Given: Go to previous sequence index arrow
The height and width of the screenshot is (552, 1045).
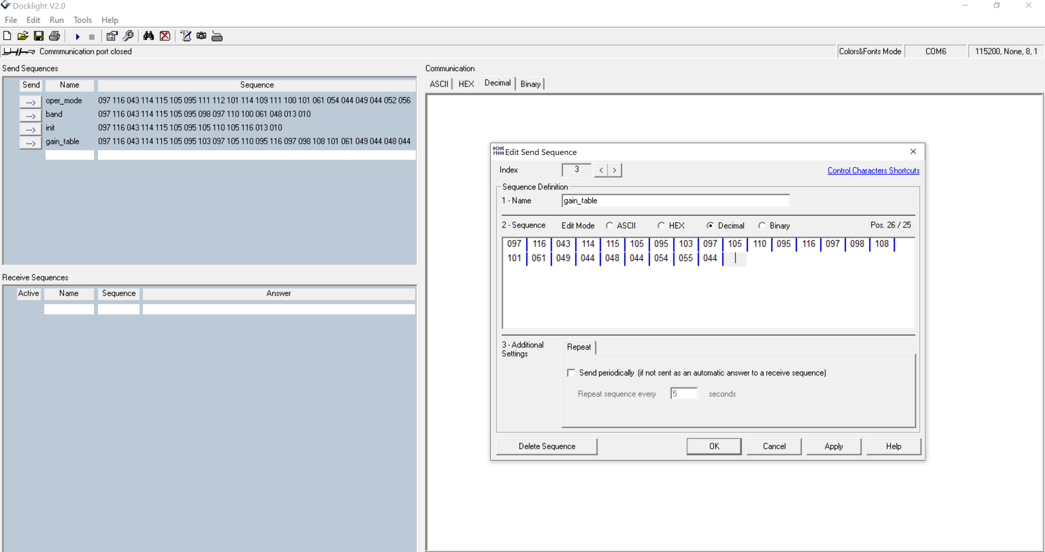Looking at the screenshot, I should [x=601, y=170].
